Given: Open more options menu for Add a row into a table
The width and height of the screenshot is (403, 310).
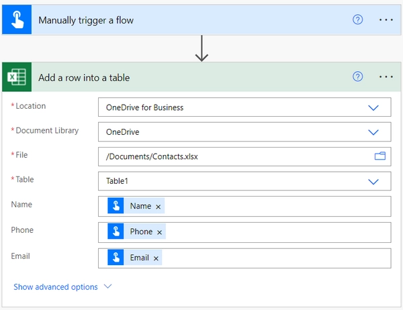Looking at the screenshot, I should pos(386,76).
